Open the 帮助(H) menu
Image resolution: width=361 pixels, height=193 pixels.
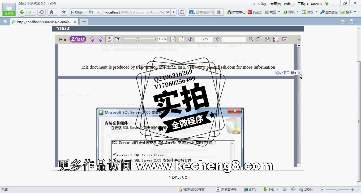[x=316, y=4]
